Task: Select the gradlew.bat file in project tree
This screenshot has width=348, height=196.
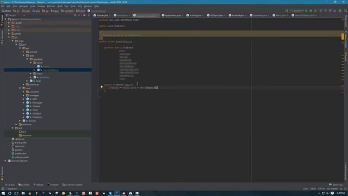Action: (x=21, y=154)
